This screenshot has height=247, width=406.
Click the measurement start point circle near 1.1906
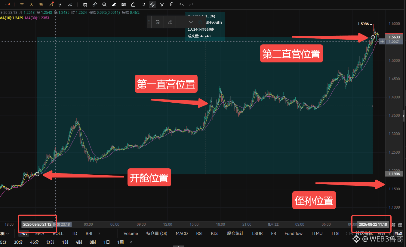[37, 174]
